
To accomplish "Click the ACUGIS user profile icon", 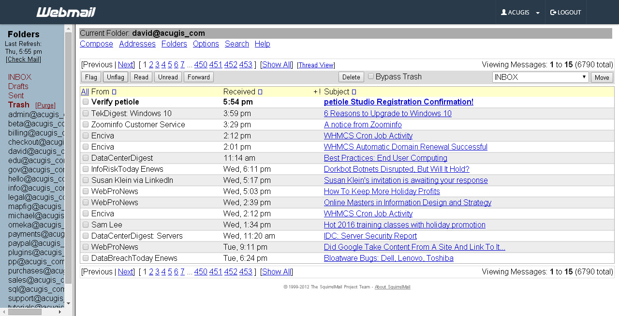I will [504, 12].
